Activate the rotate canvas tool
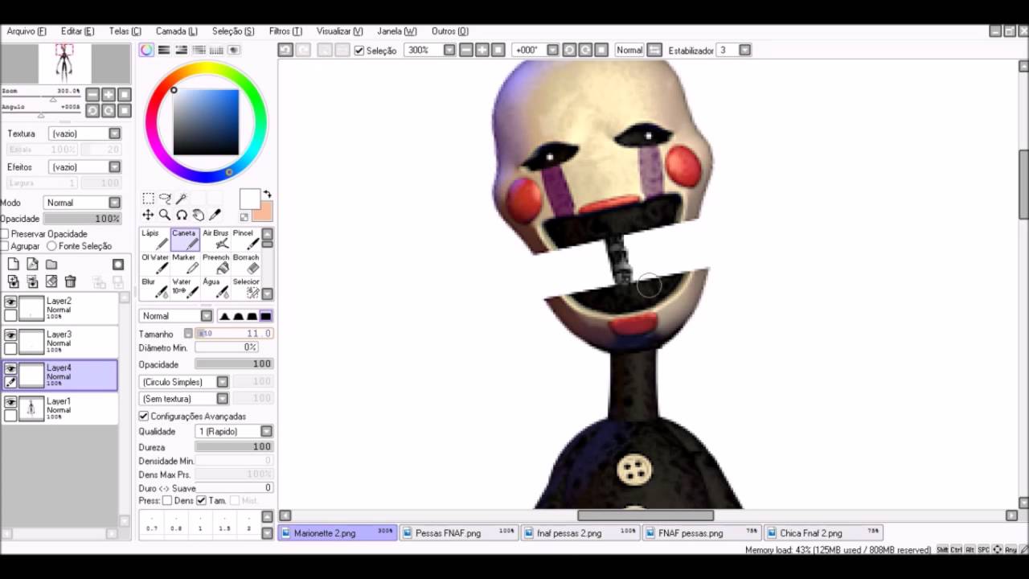1029x579 pixels. (182, 215)
